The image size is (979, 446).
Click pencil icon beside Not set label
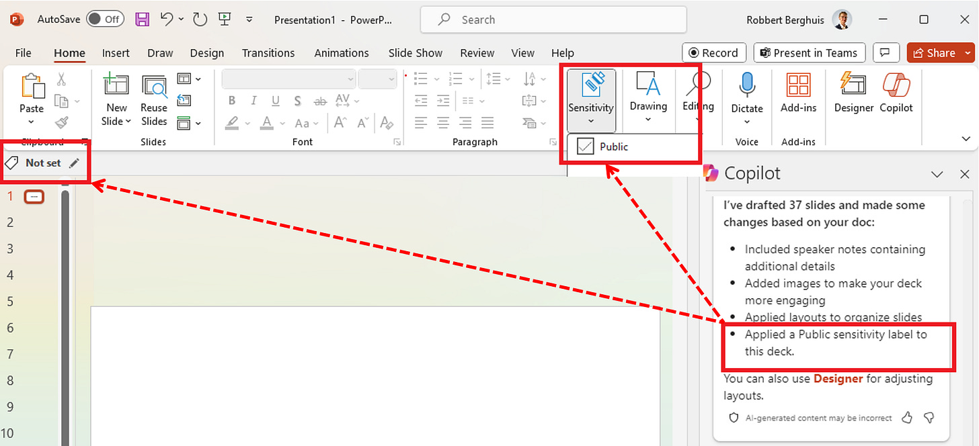[74, 163]
